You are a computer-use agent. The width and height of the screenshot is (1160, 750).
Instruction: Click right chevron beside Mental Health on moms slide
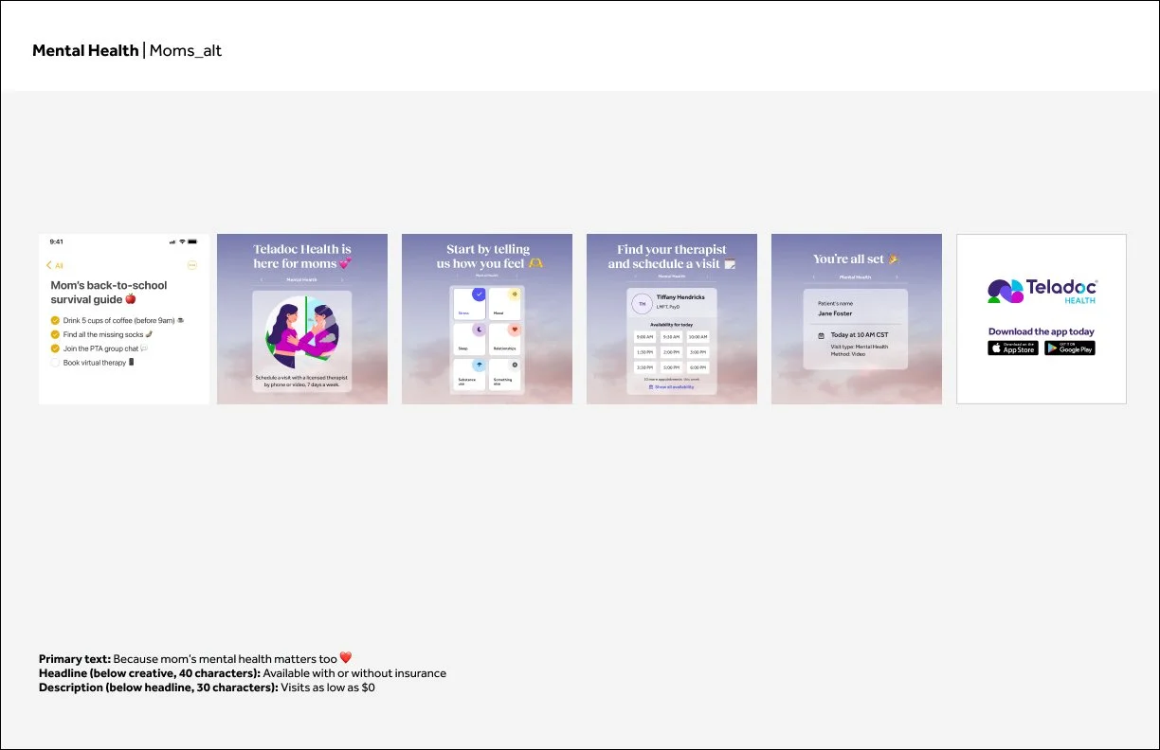click(x=341, y=279)
